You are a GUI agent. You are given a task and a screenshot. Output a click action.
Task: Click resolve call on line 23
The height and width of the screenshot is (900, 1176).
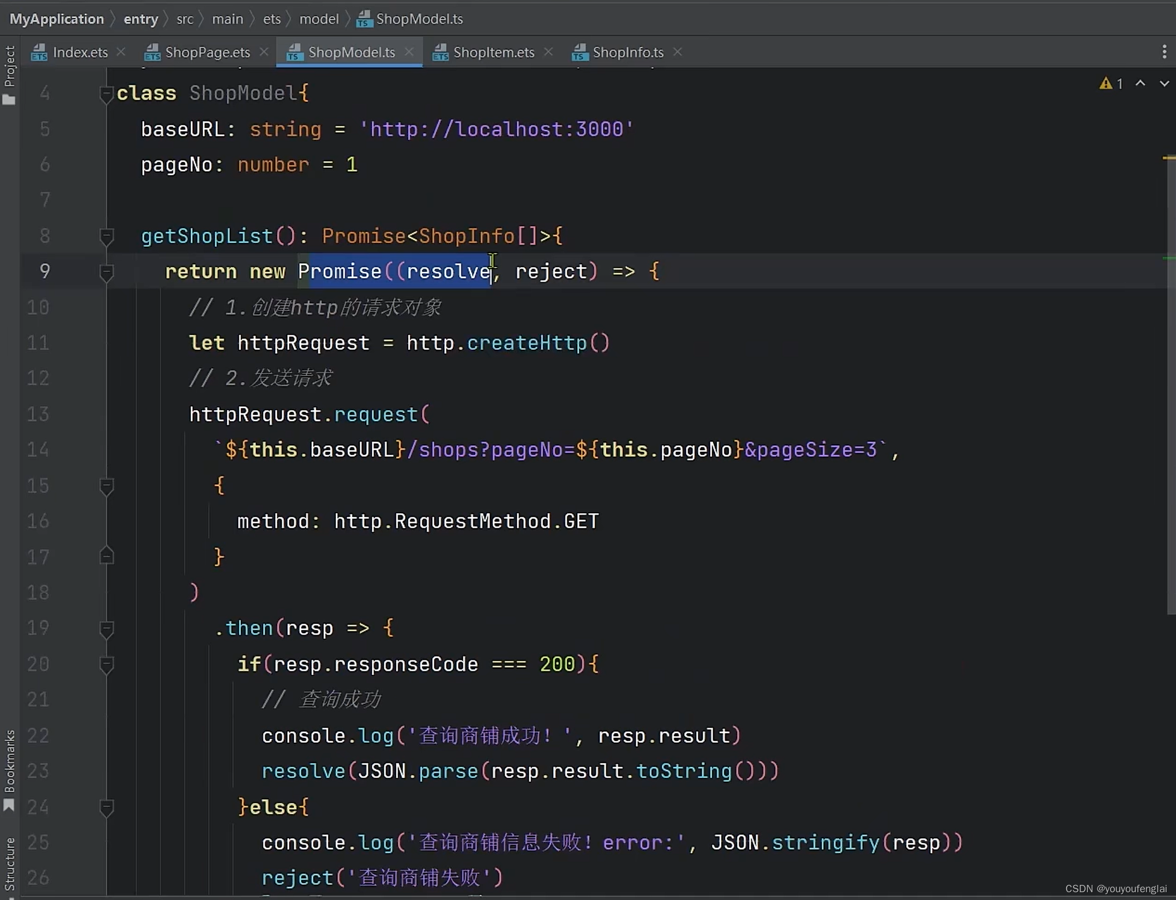pyautogui.click(x=303, y=771)
